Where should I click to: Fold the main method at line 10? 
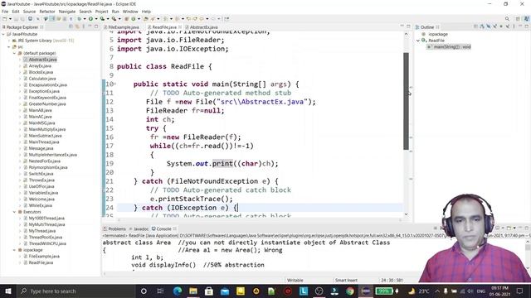(114, 84)
